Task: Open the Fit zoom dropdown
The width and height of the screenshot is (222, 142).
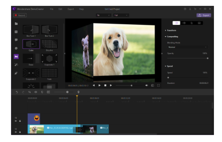Action: [x=103, y=15]
